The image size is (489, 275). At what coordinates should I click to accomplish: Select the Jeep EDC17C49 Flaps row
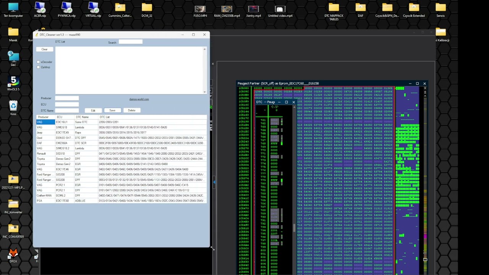click(x=121, y=133)
